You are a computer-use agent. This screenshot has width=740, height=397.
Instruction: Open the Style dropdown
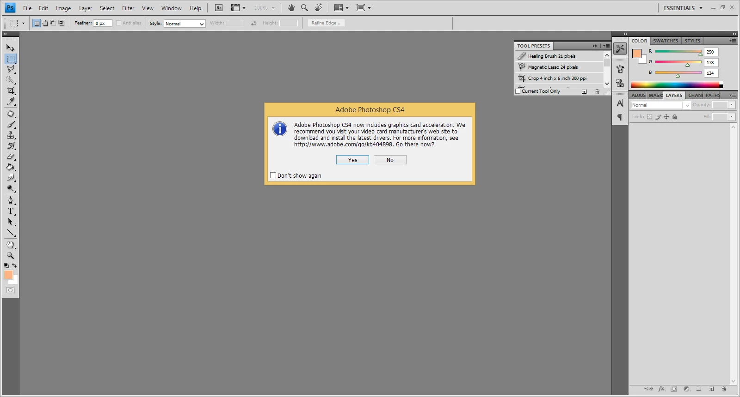click(x=185, y=24)
